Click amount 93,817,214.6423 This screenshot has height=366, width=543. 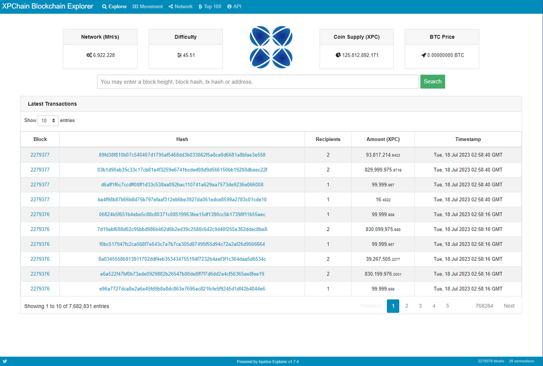383,155
